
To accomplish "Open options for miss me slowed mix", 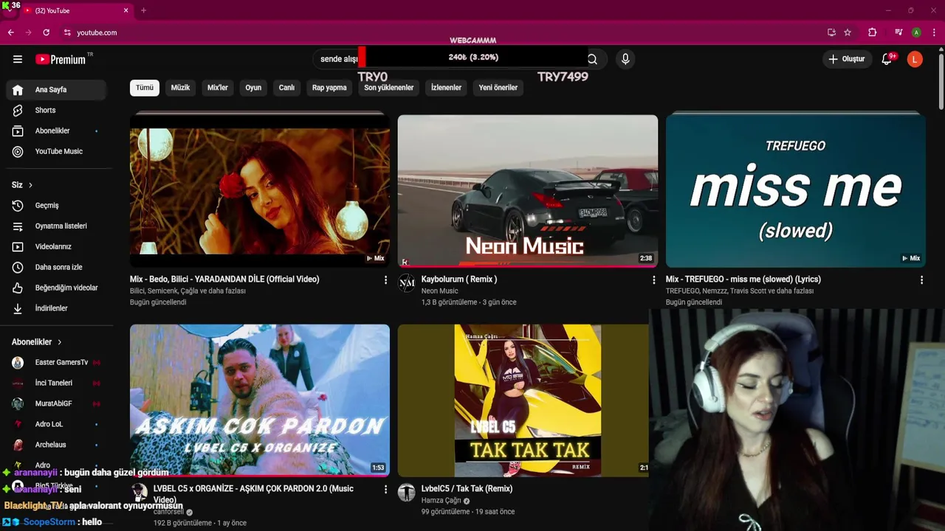I will (x=921, y=280).
